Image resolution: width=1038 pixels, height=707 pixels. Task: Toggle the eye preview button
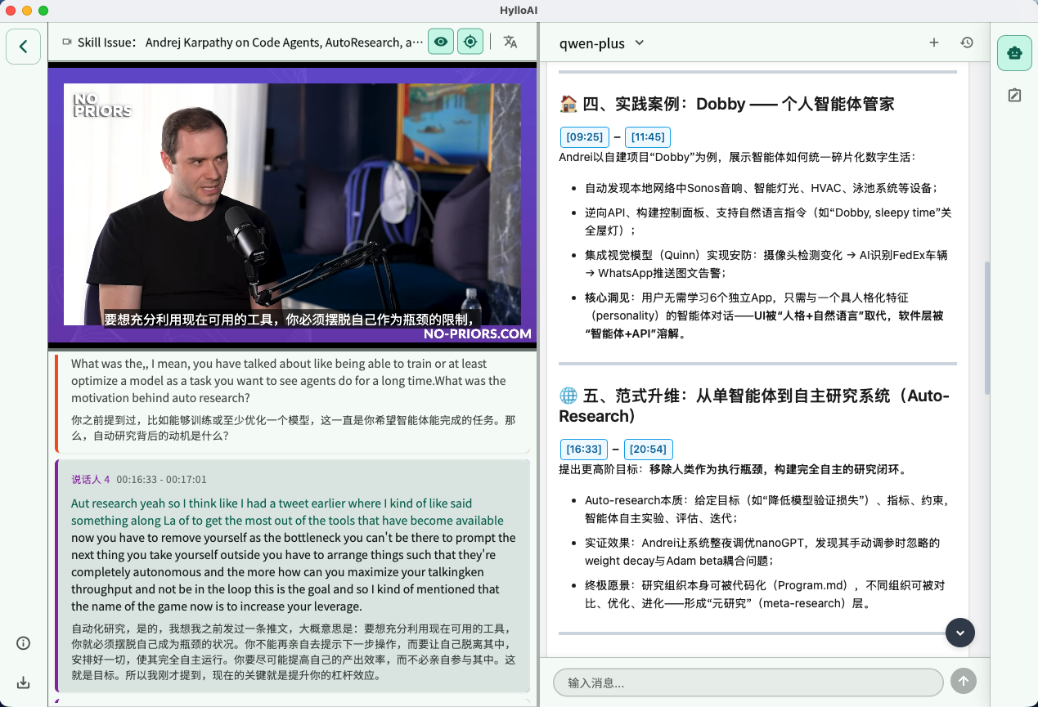tap(441, 42)
